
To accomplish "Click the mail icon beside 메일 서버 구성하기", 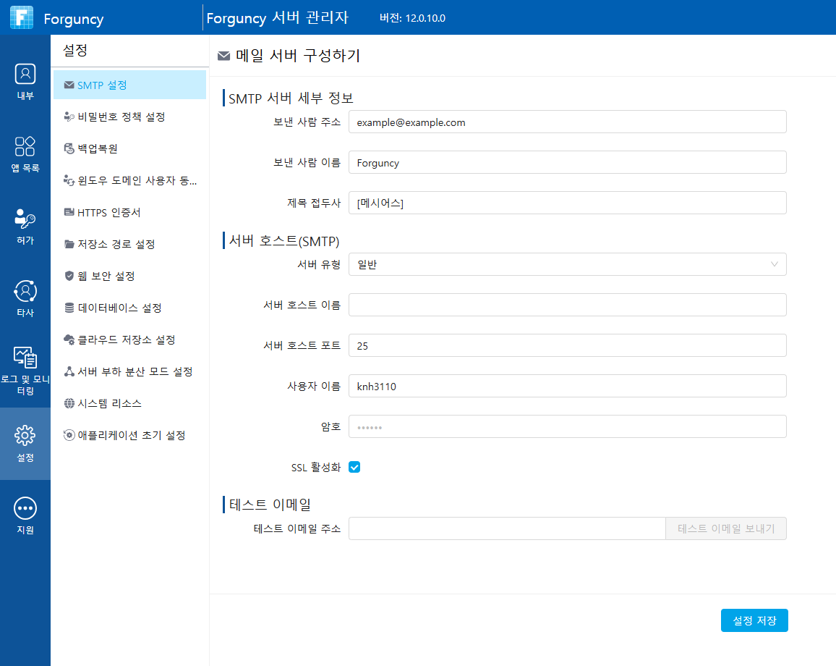I will click(224, 56).
